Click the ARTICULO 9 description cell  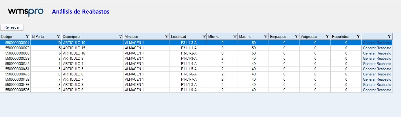point(92,90)
